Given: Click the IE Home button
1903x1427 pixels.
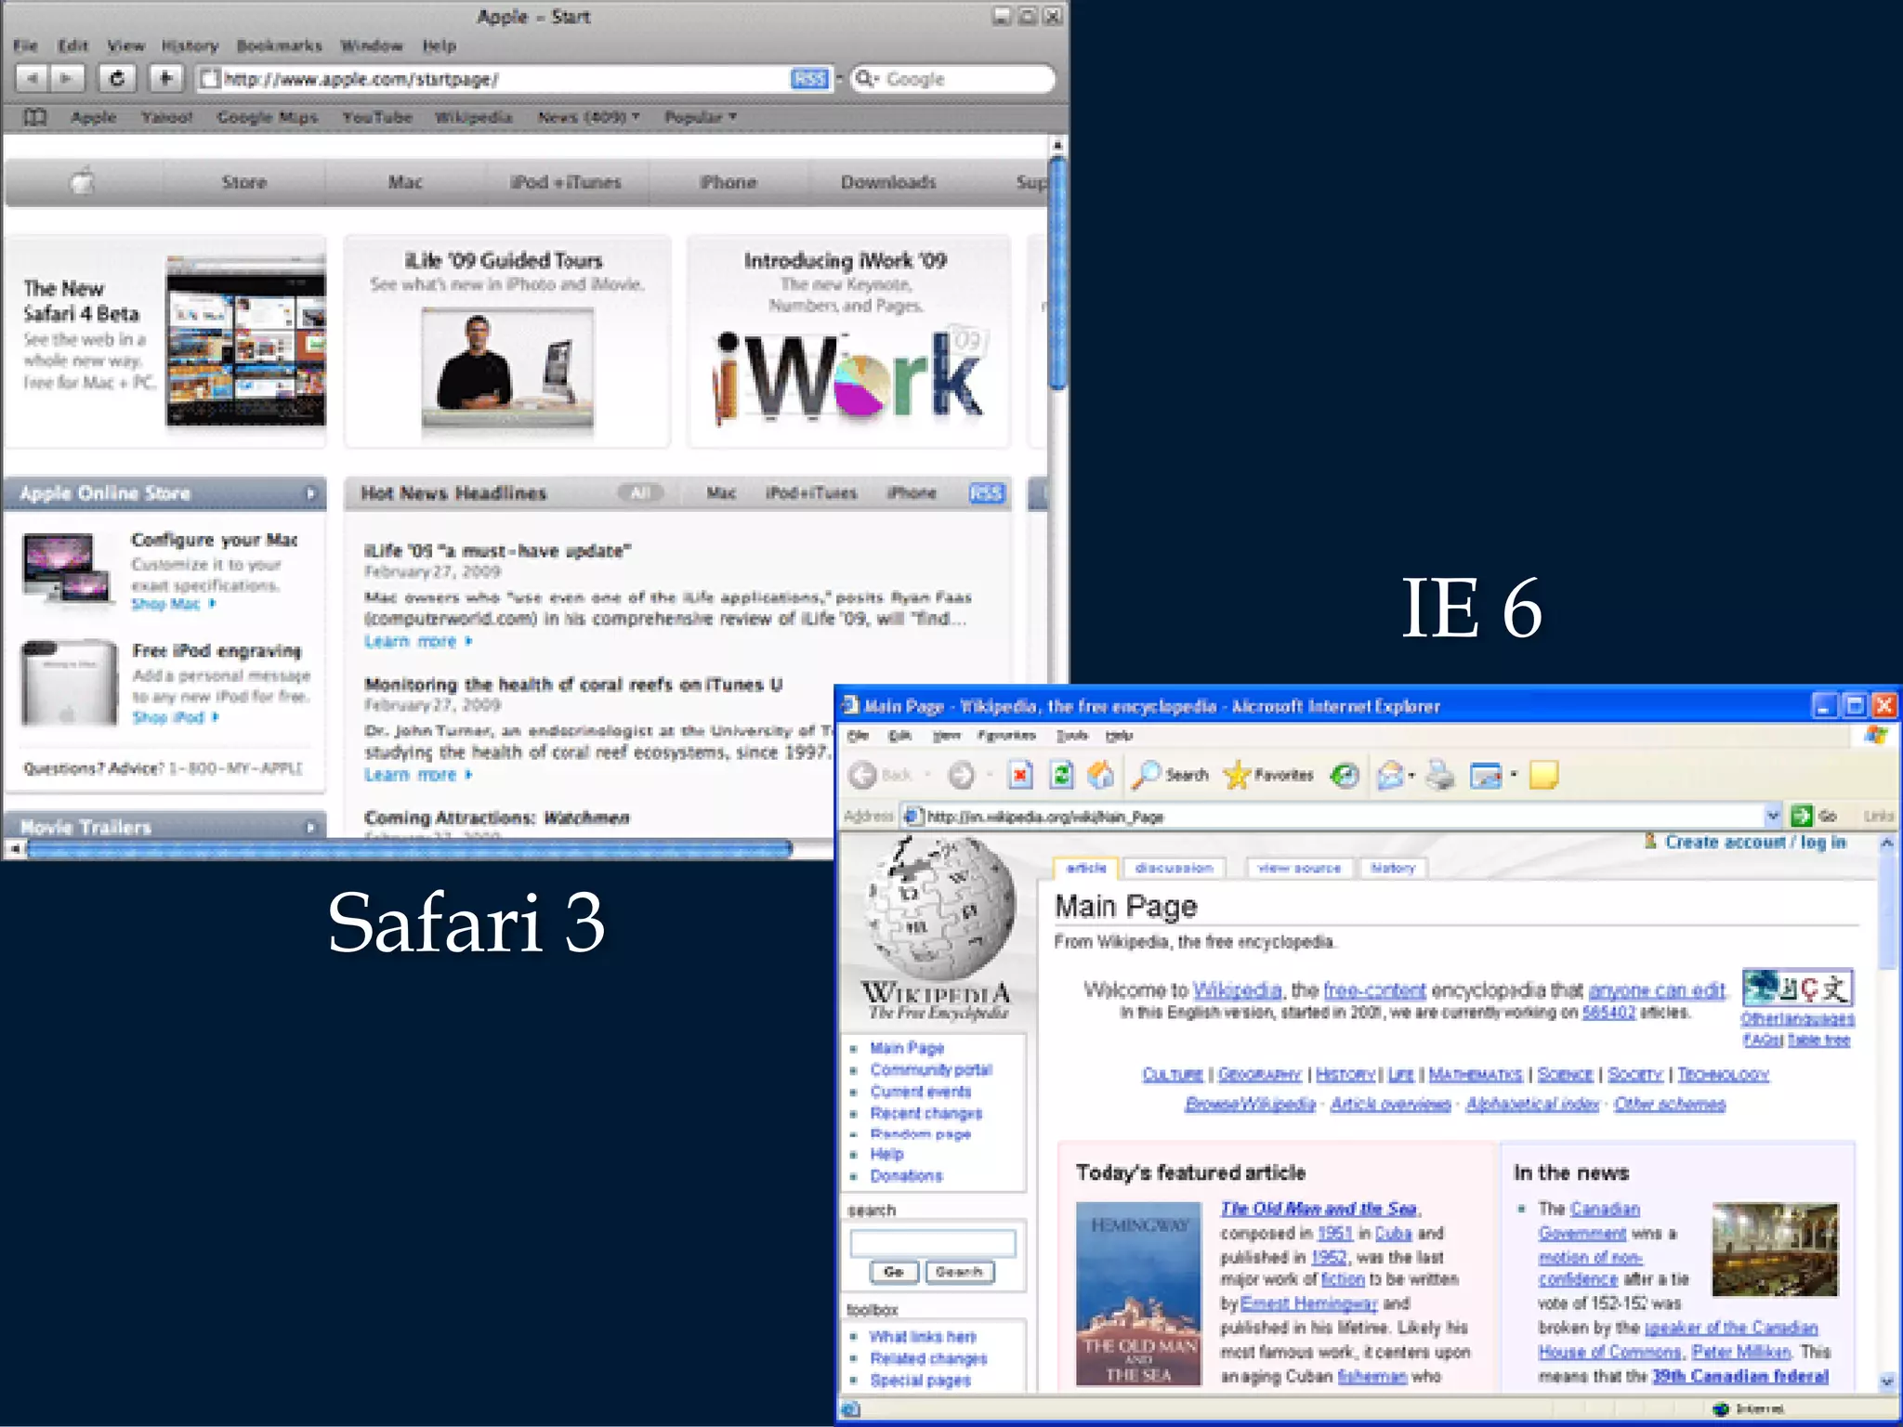Looking at the screenshot, I should click(x=1101, y=775).
